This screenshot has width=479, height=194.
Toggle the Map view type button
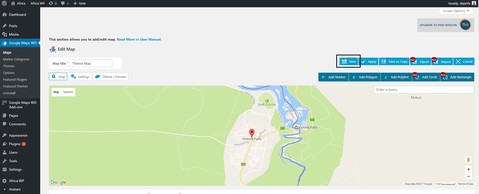[56, 92]
